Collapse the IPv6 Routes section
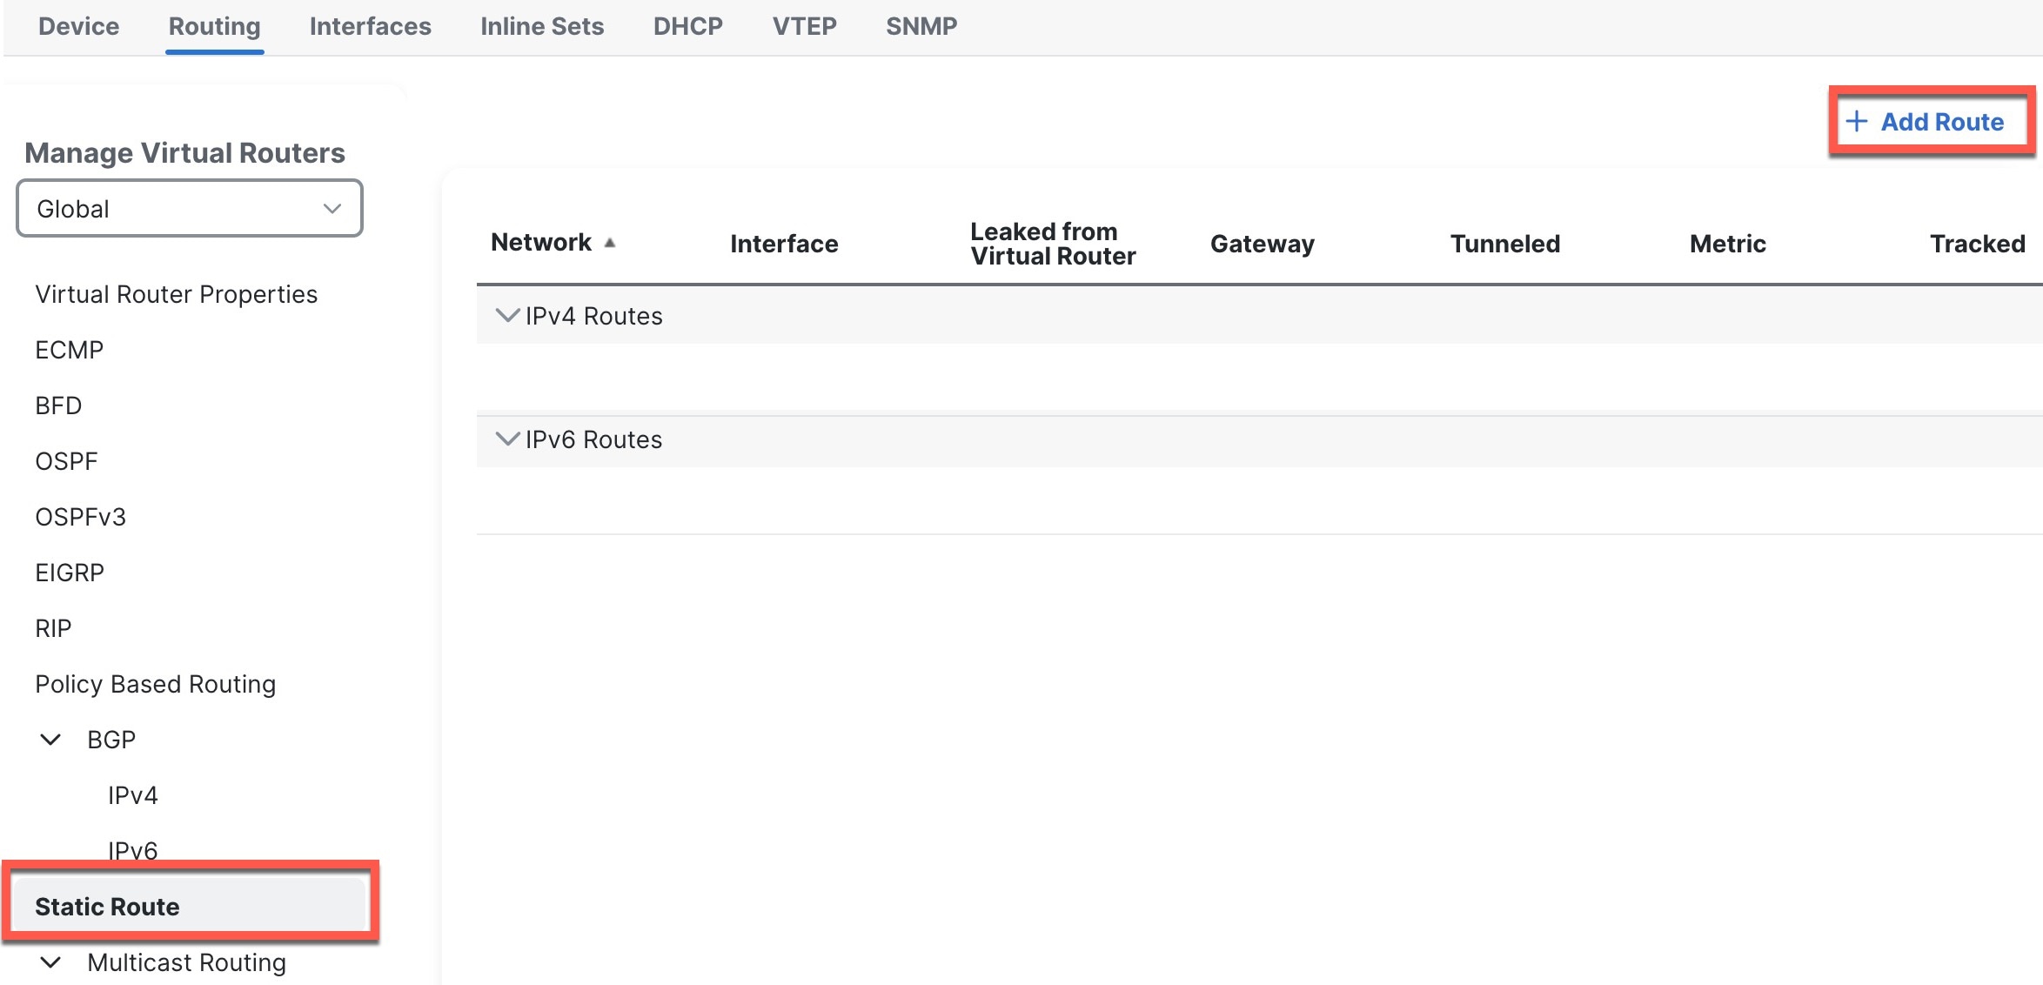 pyautogui.click(x=506, y=439)
